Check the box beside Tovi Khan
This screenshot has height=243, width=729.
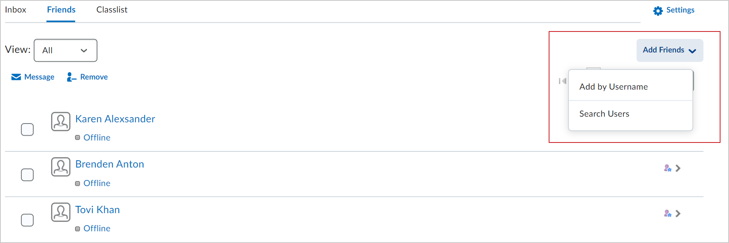tap(27, 220)
